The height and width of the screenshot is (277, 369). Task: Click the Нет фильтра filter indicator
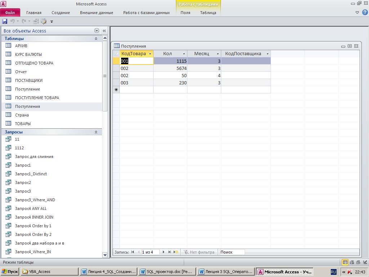199,252
